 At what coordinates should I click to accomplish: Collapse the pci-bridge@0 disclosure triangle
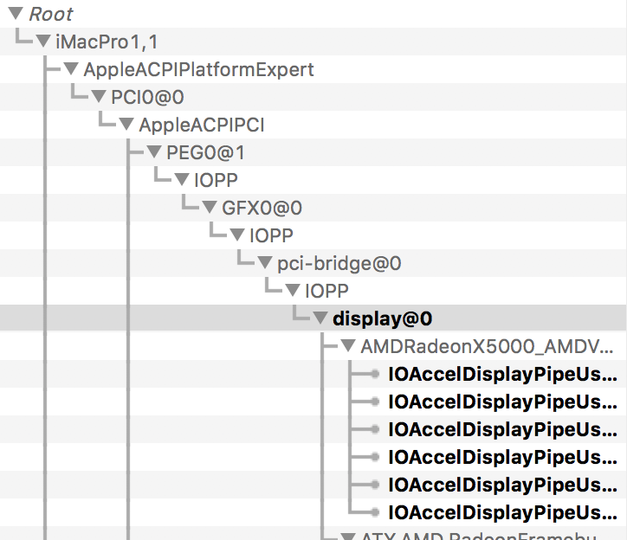(x=265, y=262)
